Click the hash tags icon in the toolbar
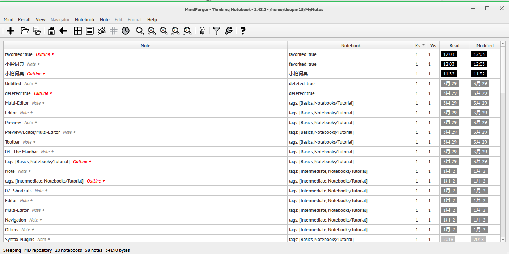Viewport: 509px width, 254px height. point(114,31)
